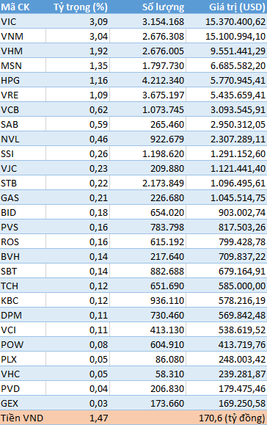Click the PLX quantity 86.080
Screen dimensions: 267x425
click(169, 359)
